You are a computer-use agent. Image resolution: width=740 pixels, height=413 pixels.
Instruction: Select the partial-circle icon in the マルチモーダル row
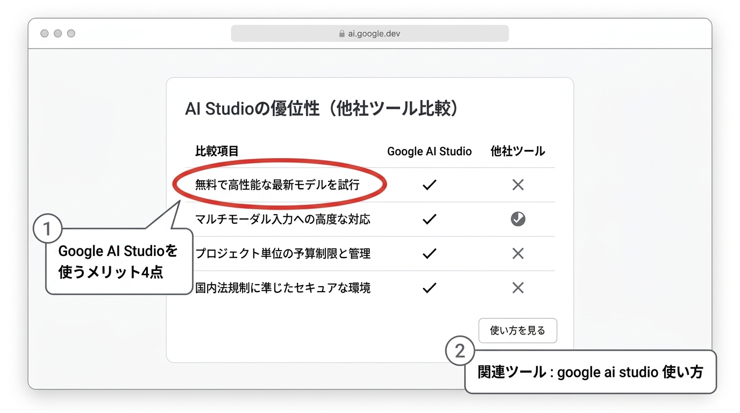517,219
